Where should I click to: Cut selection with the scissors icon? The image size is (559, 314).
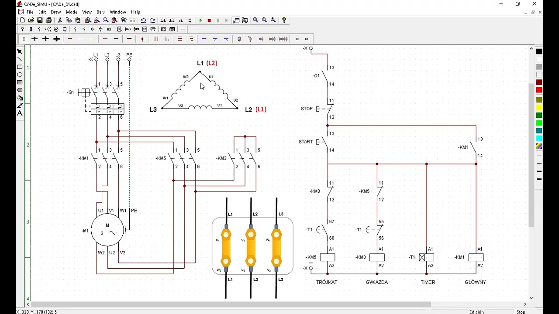[x=60, y=20]
